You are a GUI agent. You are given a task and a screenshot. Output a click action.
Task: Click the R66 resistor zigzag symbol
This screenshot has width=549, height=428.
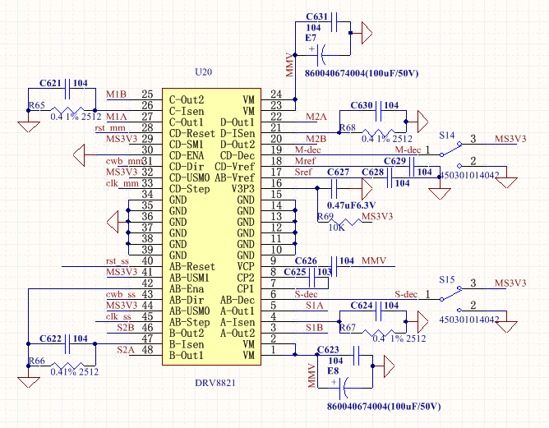[x=67, y=366]
